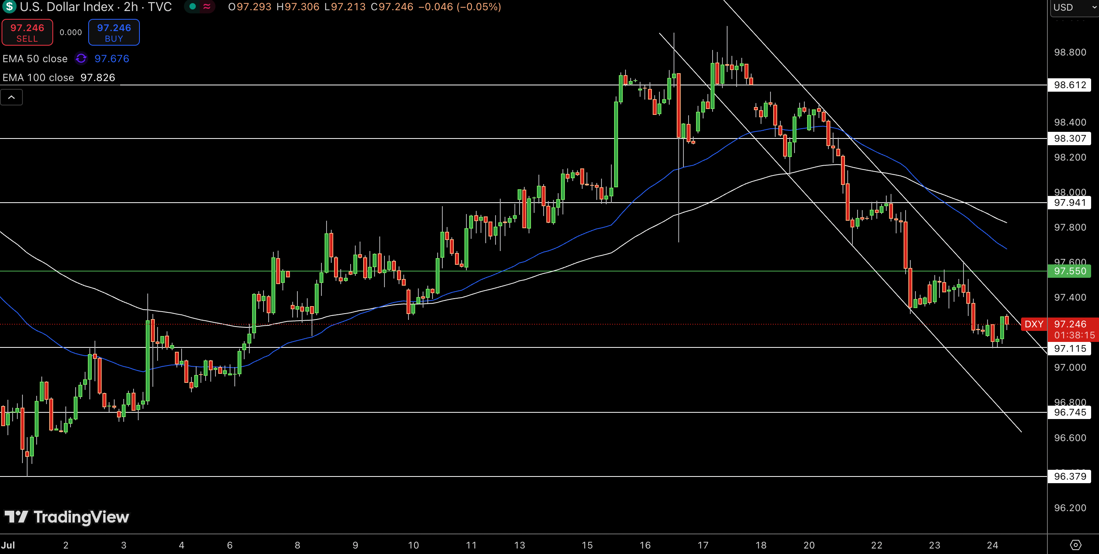Screen dimensions: 1099x554
Task: Click the open value O97.293
Action: (250, 7)
